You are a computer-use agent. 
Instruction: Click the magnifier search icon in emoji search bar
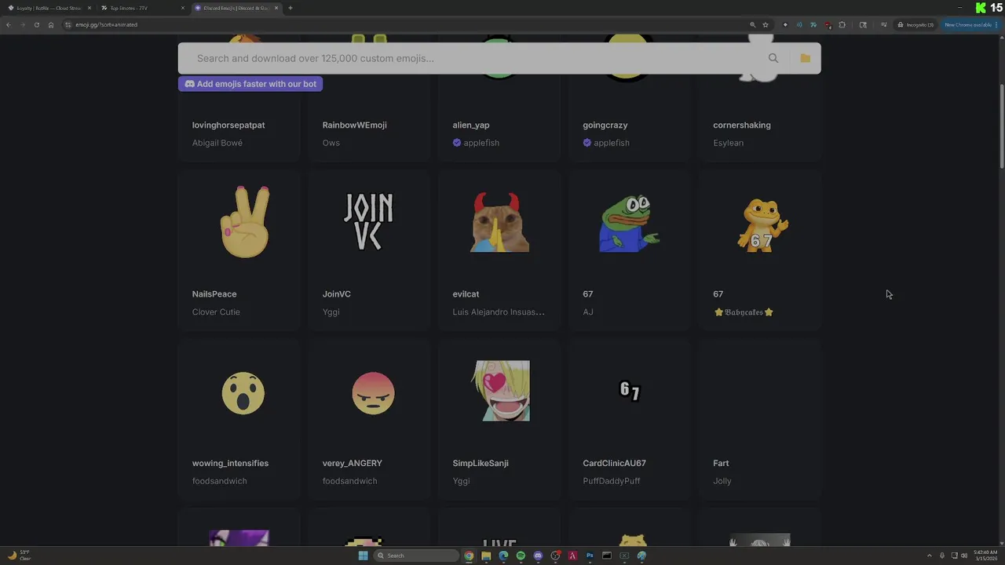click(x=773, y=58)
